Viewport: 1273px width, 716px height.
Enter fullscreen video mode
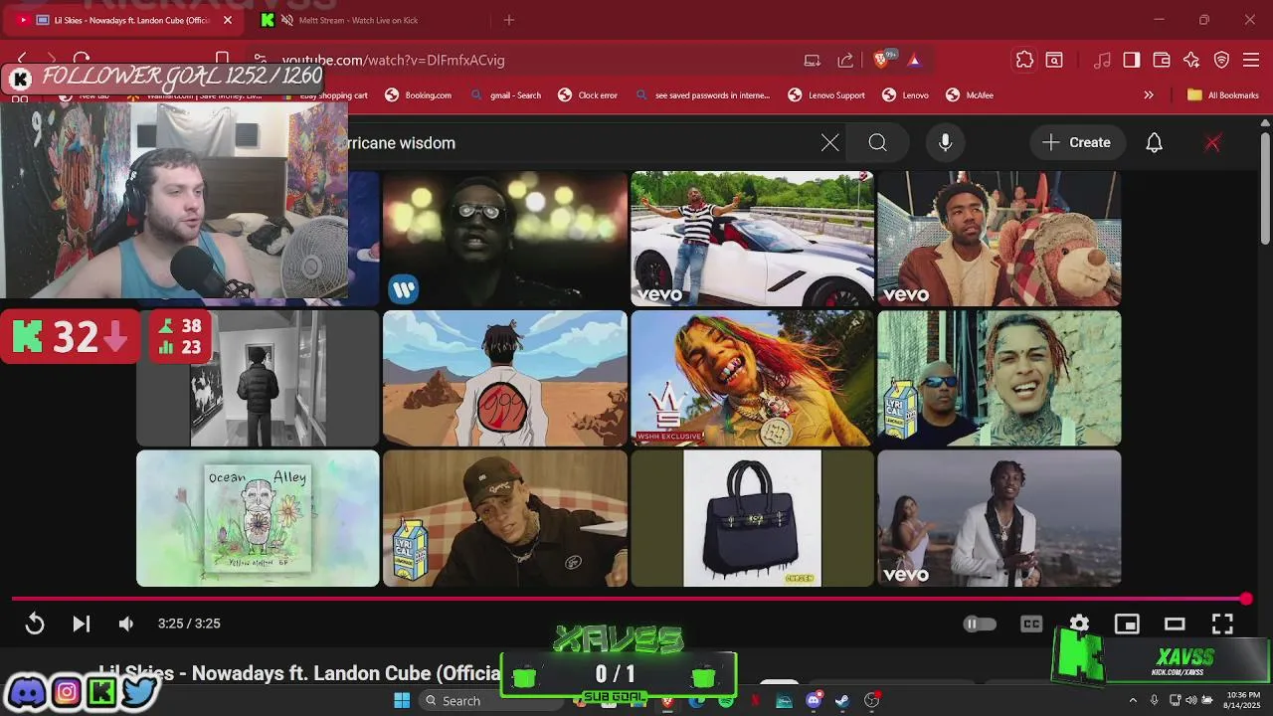tap(1222, 624)
